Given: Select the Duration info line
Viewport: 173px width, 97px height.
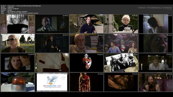Looking at the screenshot, I should pos(6,10).
